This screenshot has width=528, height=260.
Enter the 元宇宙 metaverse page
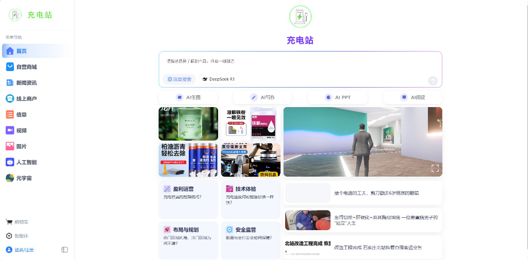point(24,178)
